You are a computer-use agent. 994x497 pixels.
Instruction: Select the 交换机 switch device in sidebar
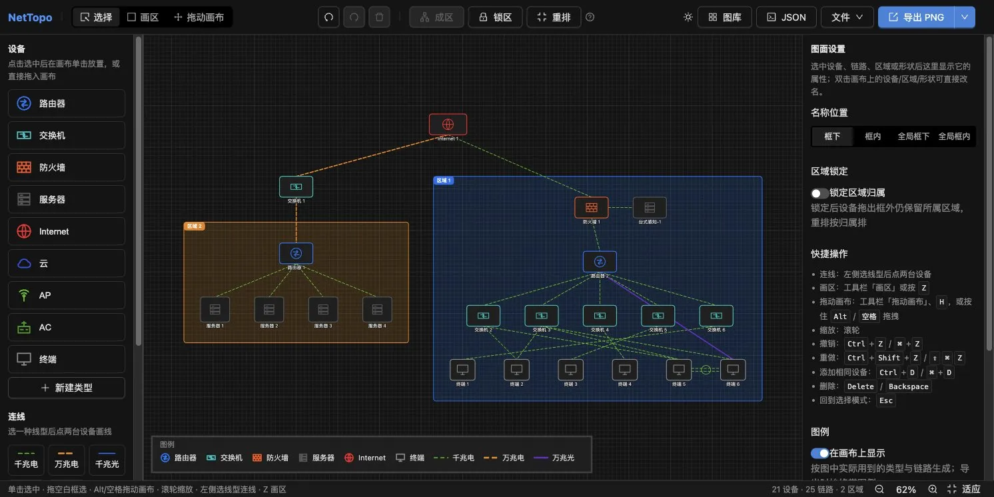click(x=67, y=135)
